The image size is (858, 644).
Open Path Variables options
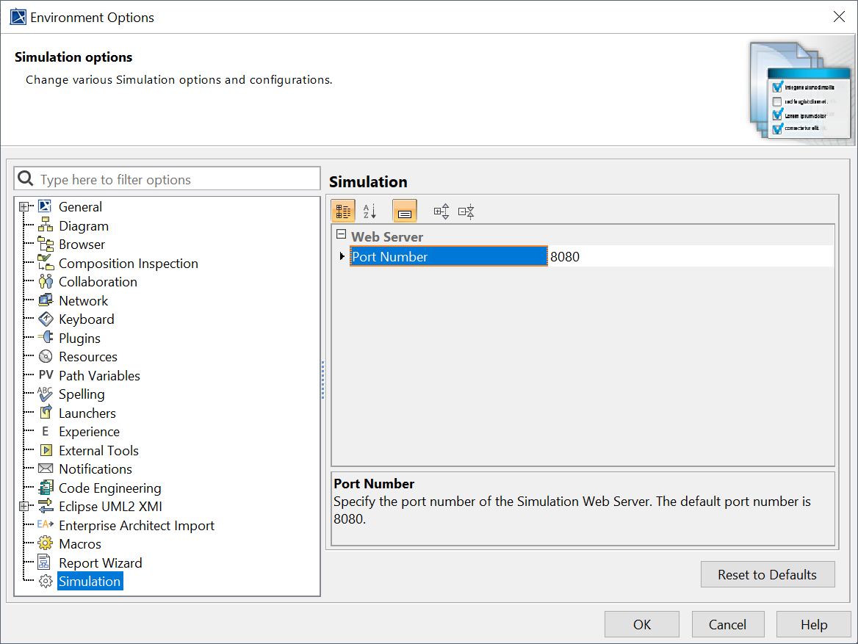pos(99,375)
